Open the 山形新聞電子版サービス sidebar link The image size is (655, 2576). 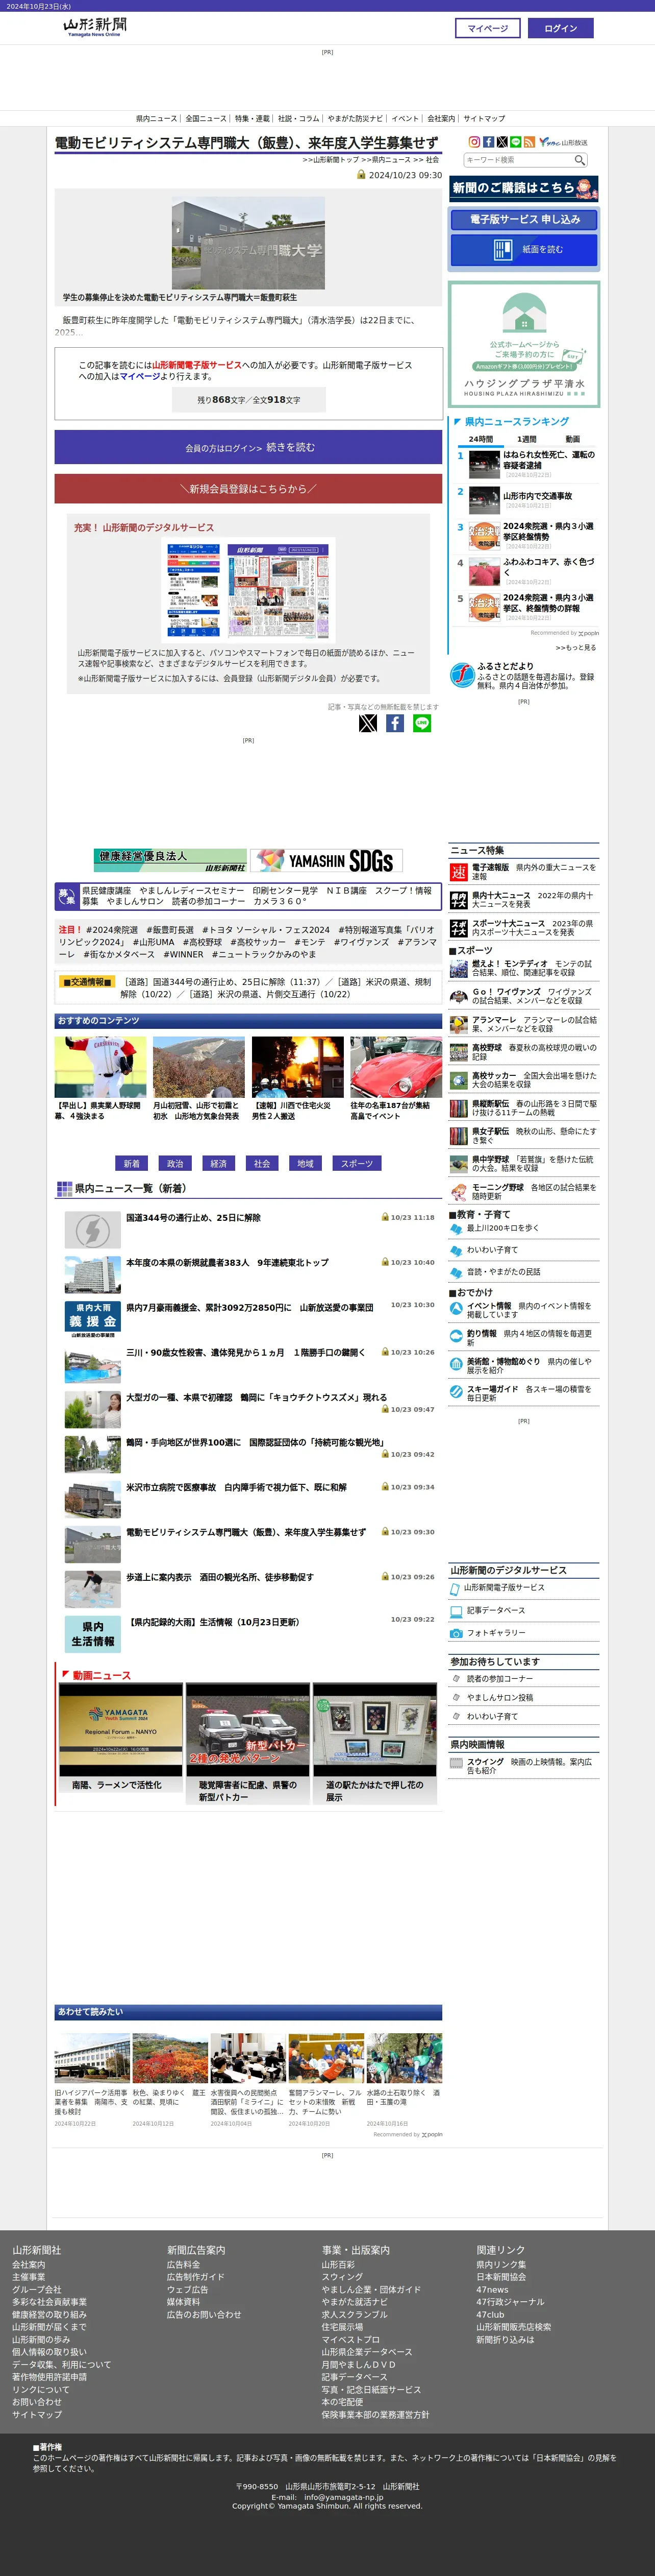point(504,1587)
